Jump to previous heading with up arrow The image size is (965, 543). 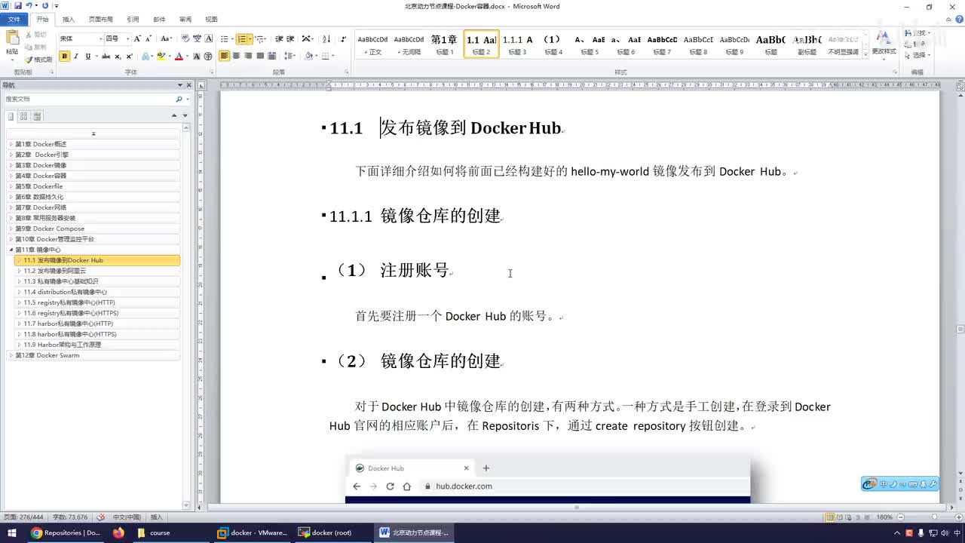[174, 116]
